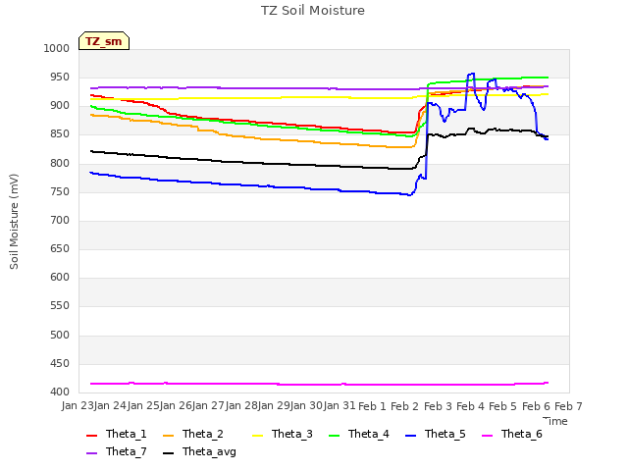Click the Feb 6 x-axis date label
The width and height of the screenshot is (628, 471).
[x=536, y=406]
